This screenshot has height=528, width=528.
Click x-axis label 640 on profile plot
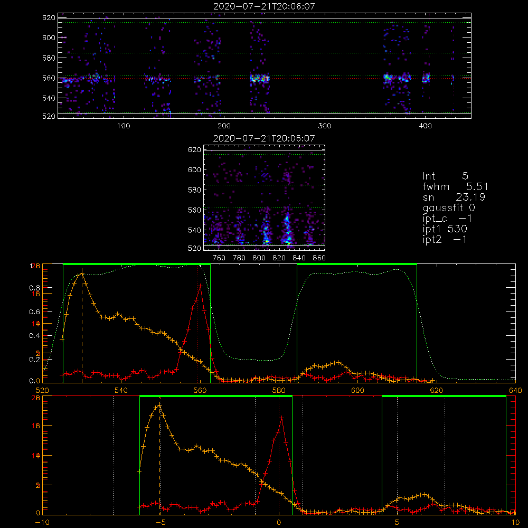pyautogui.click(x=515, y=391)
